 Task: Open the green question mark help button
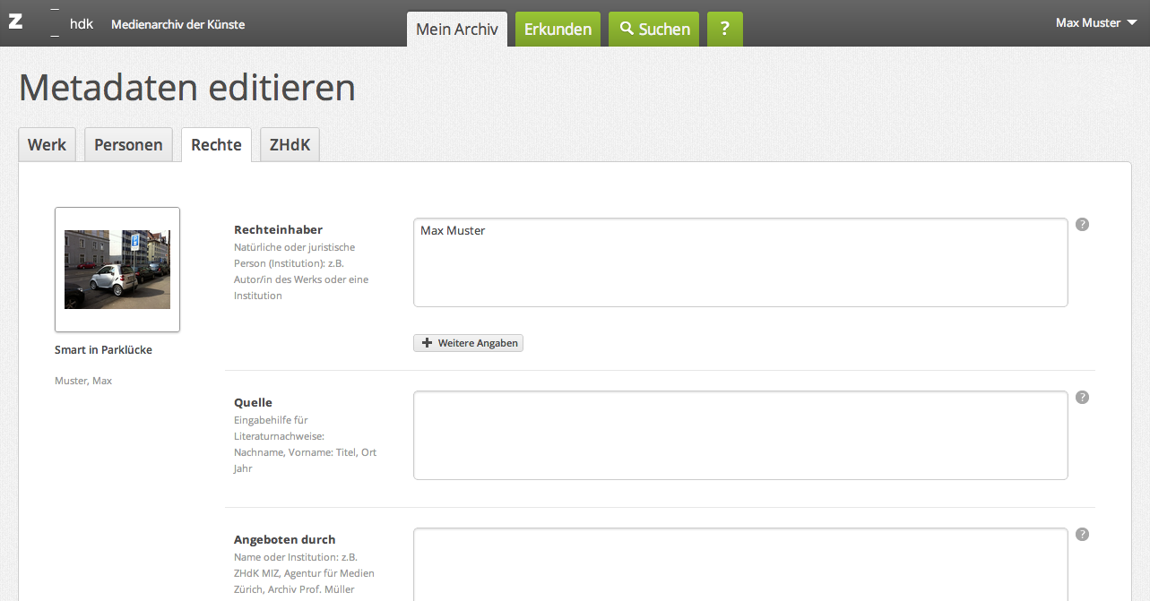(x=724, y=30)
